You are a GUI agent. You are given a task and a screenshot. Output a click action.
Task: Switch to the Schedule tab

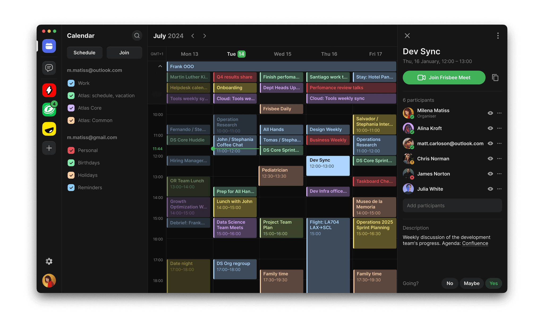tap(84, 53)
